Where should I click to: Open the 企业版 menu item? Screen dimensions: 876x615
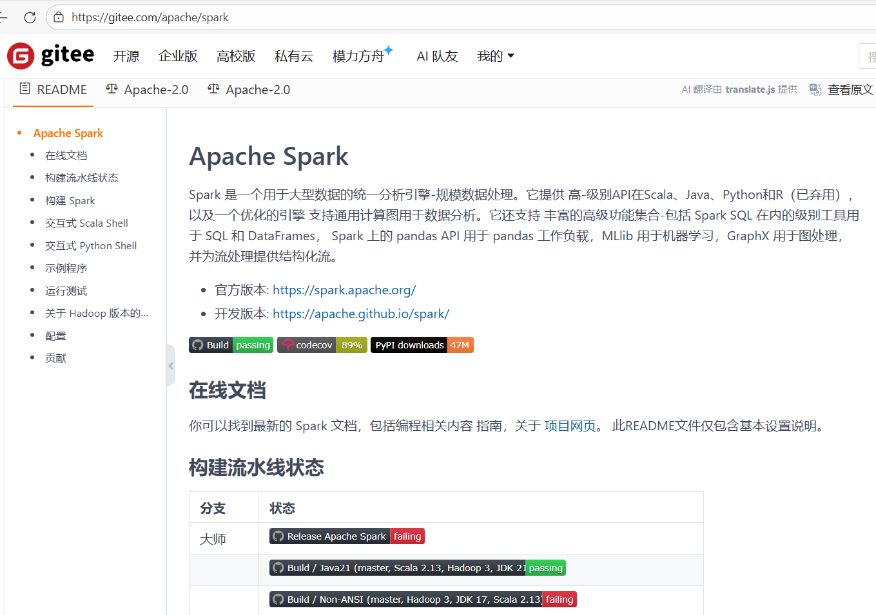(x=178, y=56)
